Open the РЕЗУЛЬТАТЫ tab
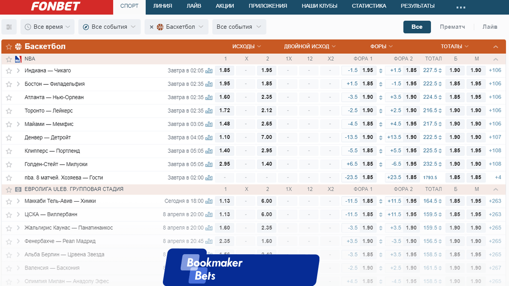 click(x=417, y=6)
